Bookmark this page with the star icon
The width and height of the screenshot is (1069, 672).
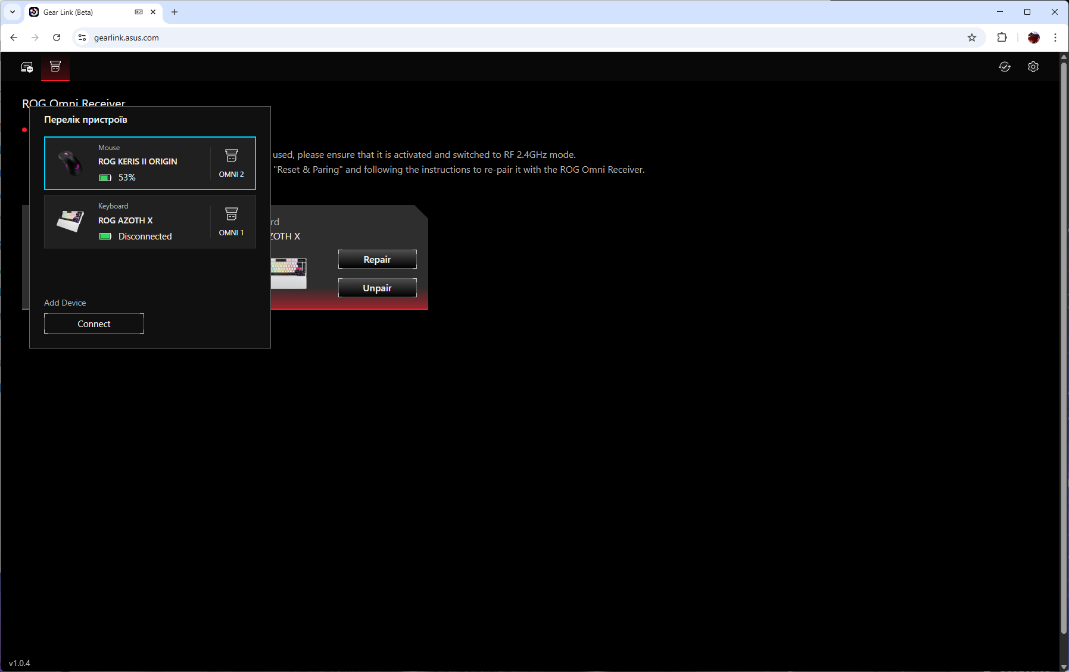click(x=972, y=38)
